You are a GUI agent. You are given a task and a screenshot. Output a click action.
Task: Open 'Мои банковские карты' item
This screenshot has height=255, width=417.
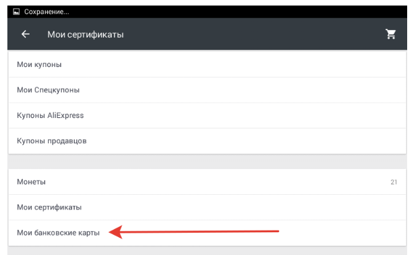click(x=58, y=233)
